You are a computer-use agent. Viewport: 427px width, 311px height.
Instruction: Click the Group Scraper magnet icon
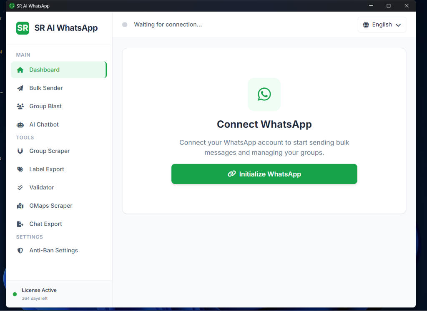pos(20,151)
